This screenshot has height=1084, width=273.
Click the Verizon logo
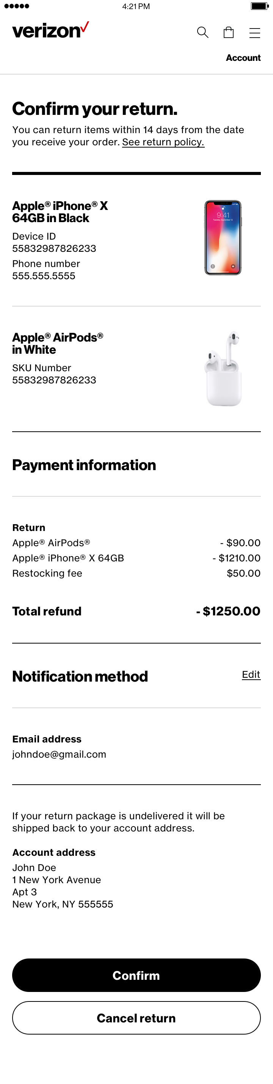pyautogui.click(x=51, y=30)
